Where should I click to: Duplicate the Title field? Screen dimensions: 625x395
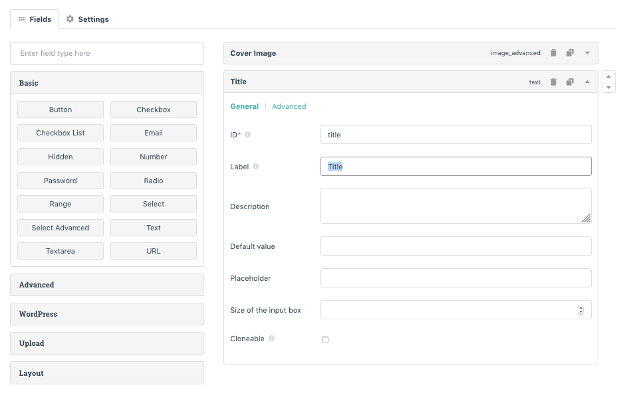click(570, 82)
